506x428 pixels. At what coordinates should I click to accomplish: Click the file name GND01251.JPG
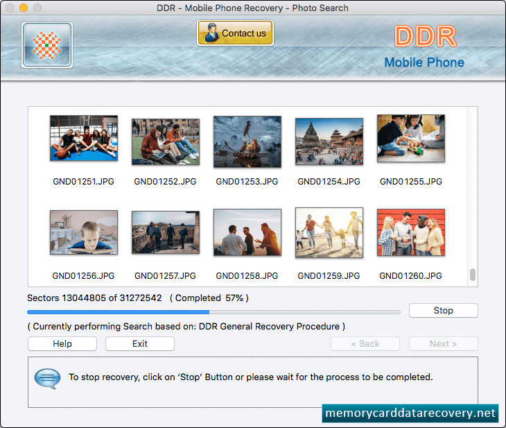coord(84,182)
